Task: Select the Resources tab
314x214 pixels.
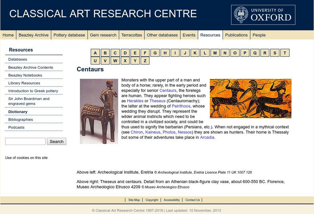Action: pyautogui.click(x=210, y=35)
